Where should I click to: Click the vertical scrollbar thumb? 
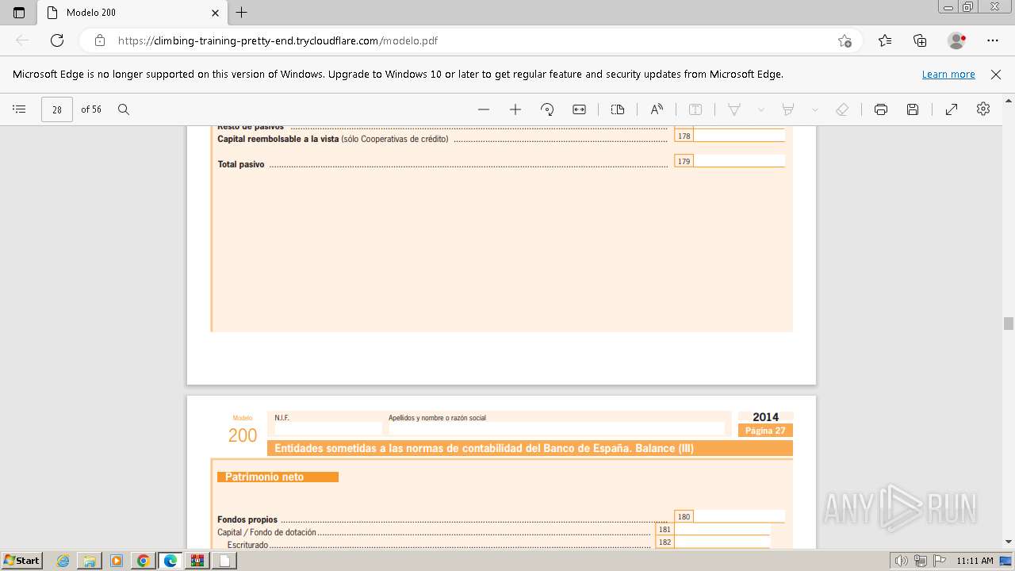1009,323
